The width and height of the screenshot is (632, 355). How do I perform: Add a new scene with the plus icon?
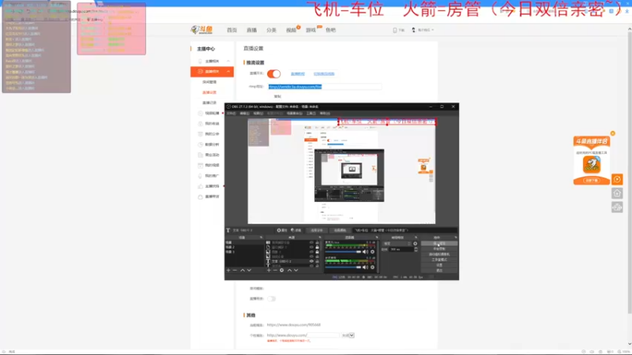click(228, 270)
